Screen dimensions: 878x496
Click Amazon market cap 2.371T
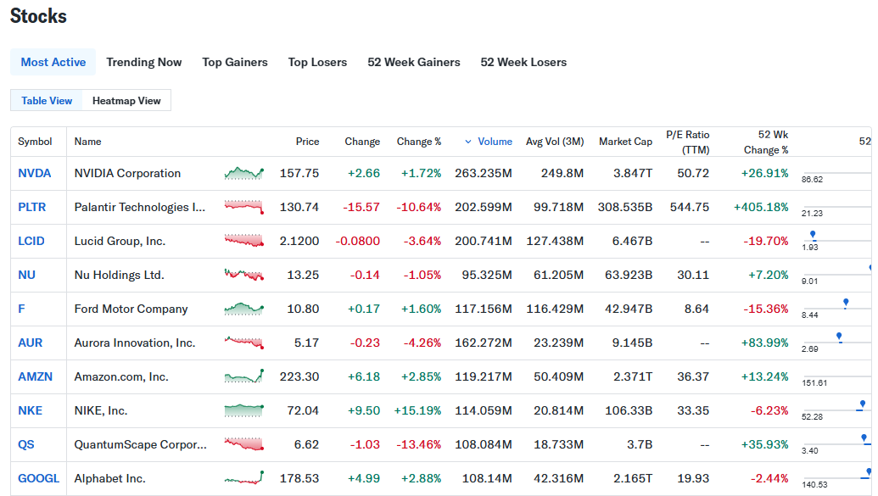click(633, 376)
